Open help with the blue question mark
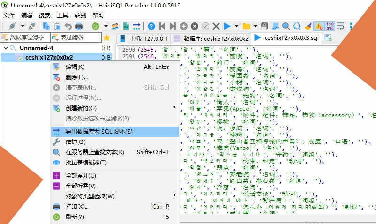This screenshot has height=224, width=376. [151, 26]
